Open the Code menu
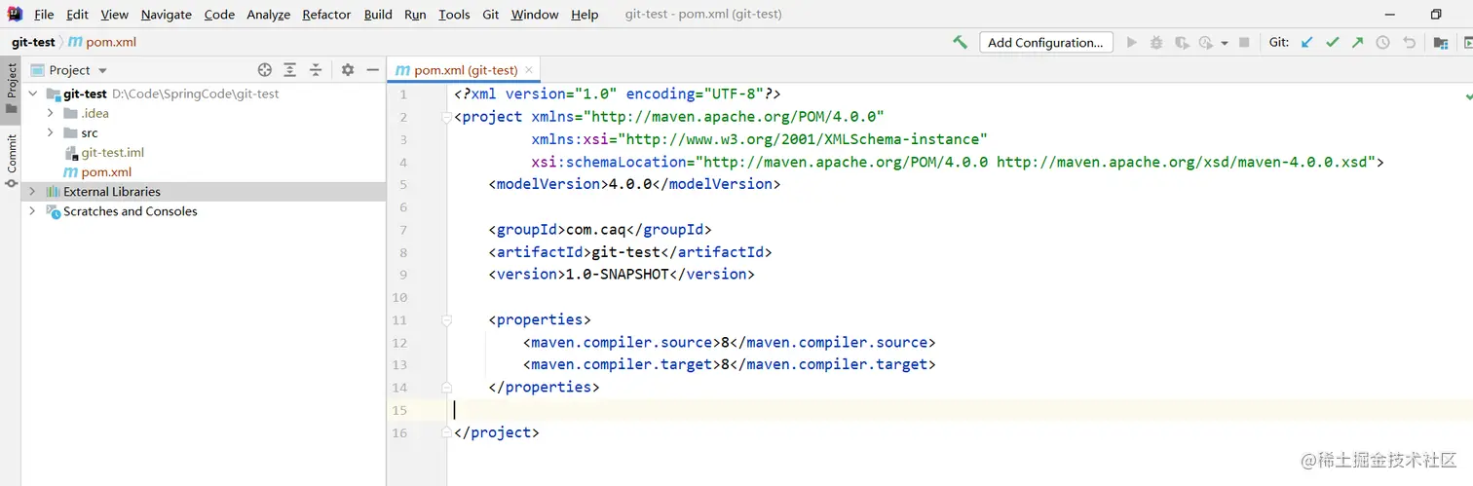1473x486 pixels. (x=219, y=15)
